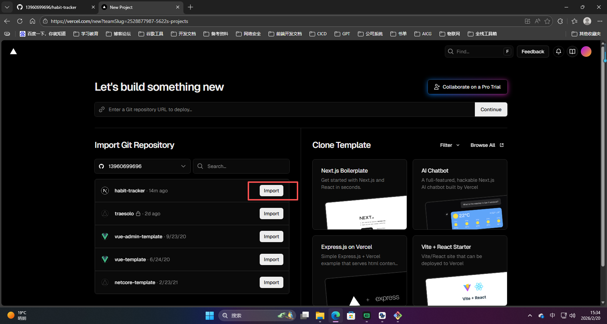The width and height of the screenshot is (607, 324).
Task: Open the GPT bookmark folder
Action: point(342,34)
